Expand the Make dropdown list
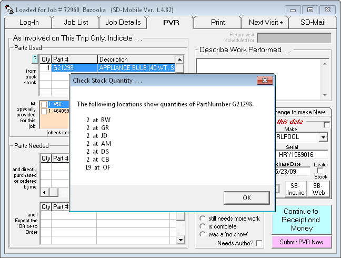The width and height of the screenshot is (341, 258). tap(323, 137)
